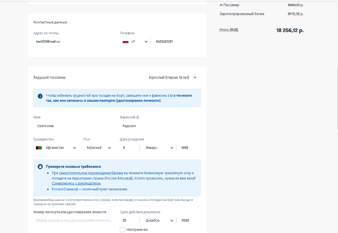This screenshot has width=338, height=233.
Task: Click the passport number input field
Action: click(74, 220)
